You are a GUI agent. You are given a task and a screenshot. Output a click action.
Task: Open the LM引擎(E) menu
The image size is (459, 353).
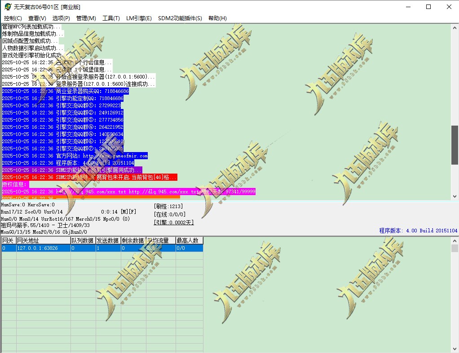click(139, 18)
